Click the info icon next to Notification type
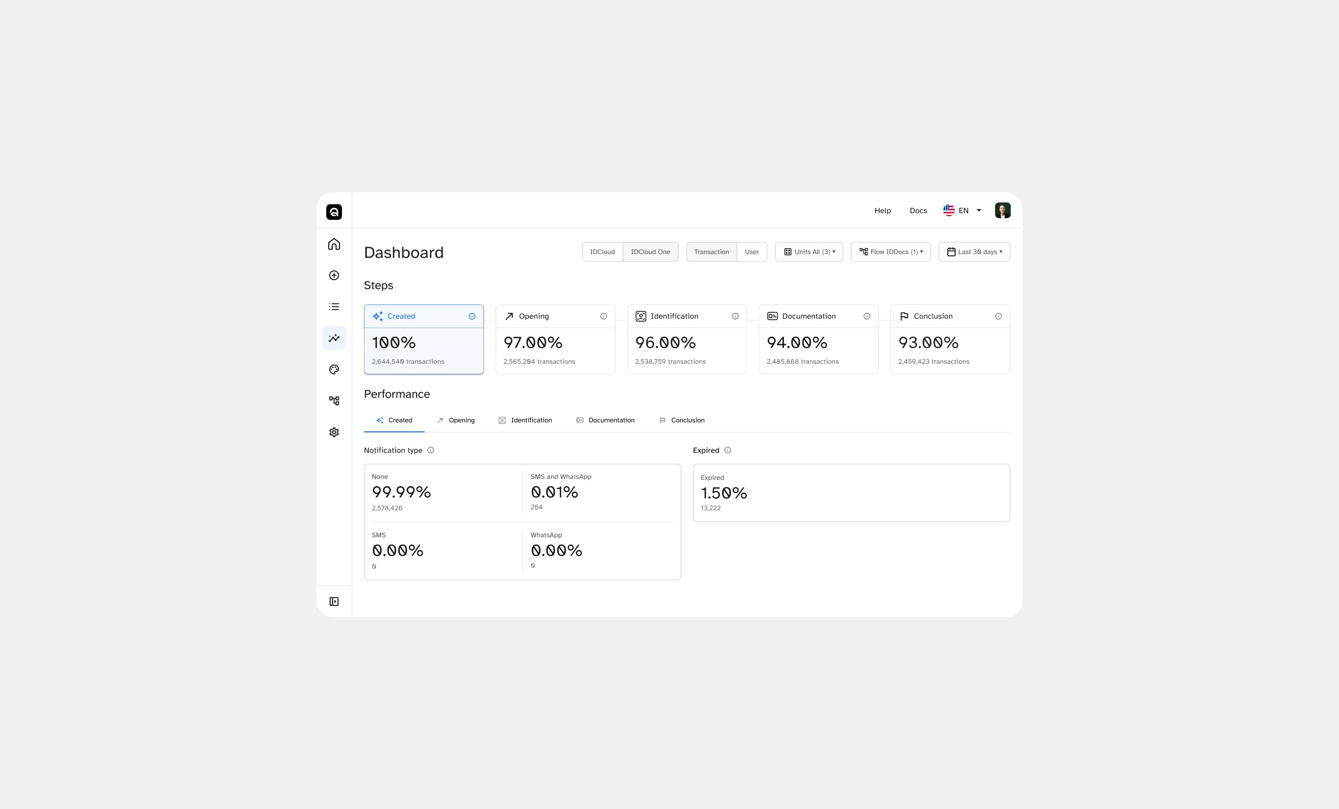 click(x=430, y=450)
